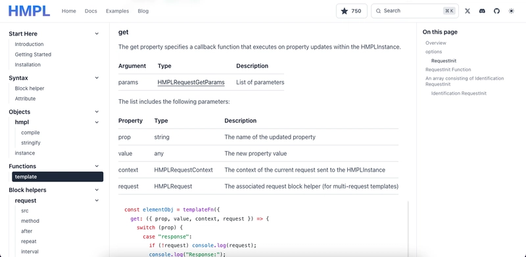Open the stringify sidebar item

(30, 143)
